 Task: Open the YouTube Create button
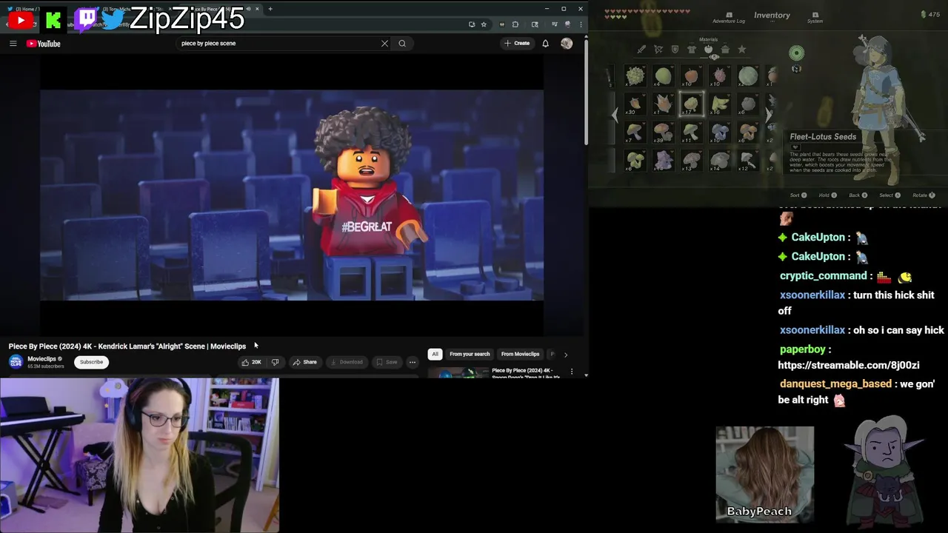[517, 44]
